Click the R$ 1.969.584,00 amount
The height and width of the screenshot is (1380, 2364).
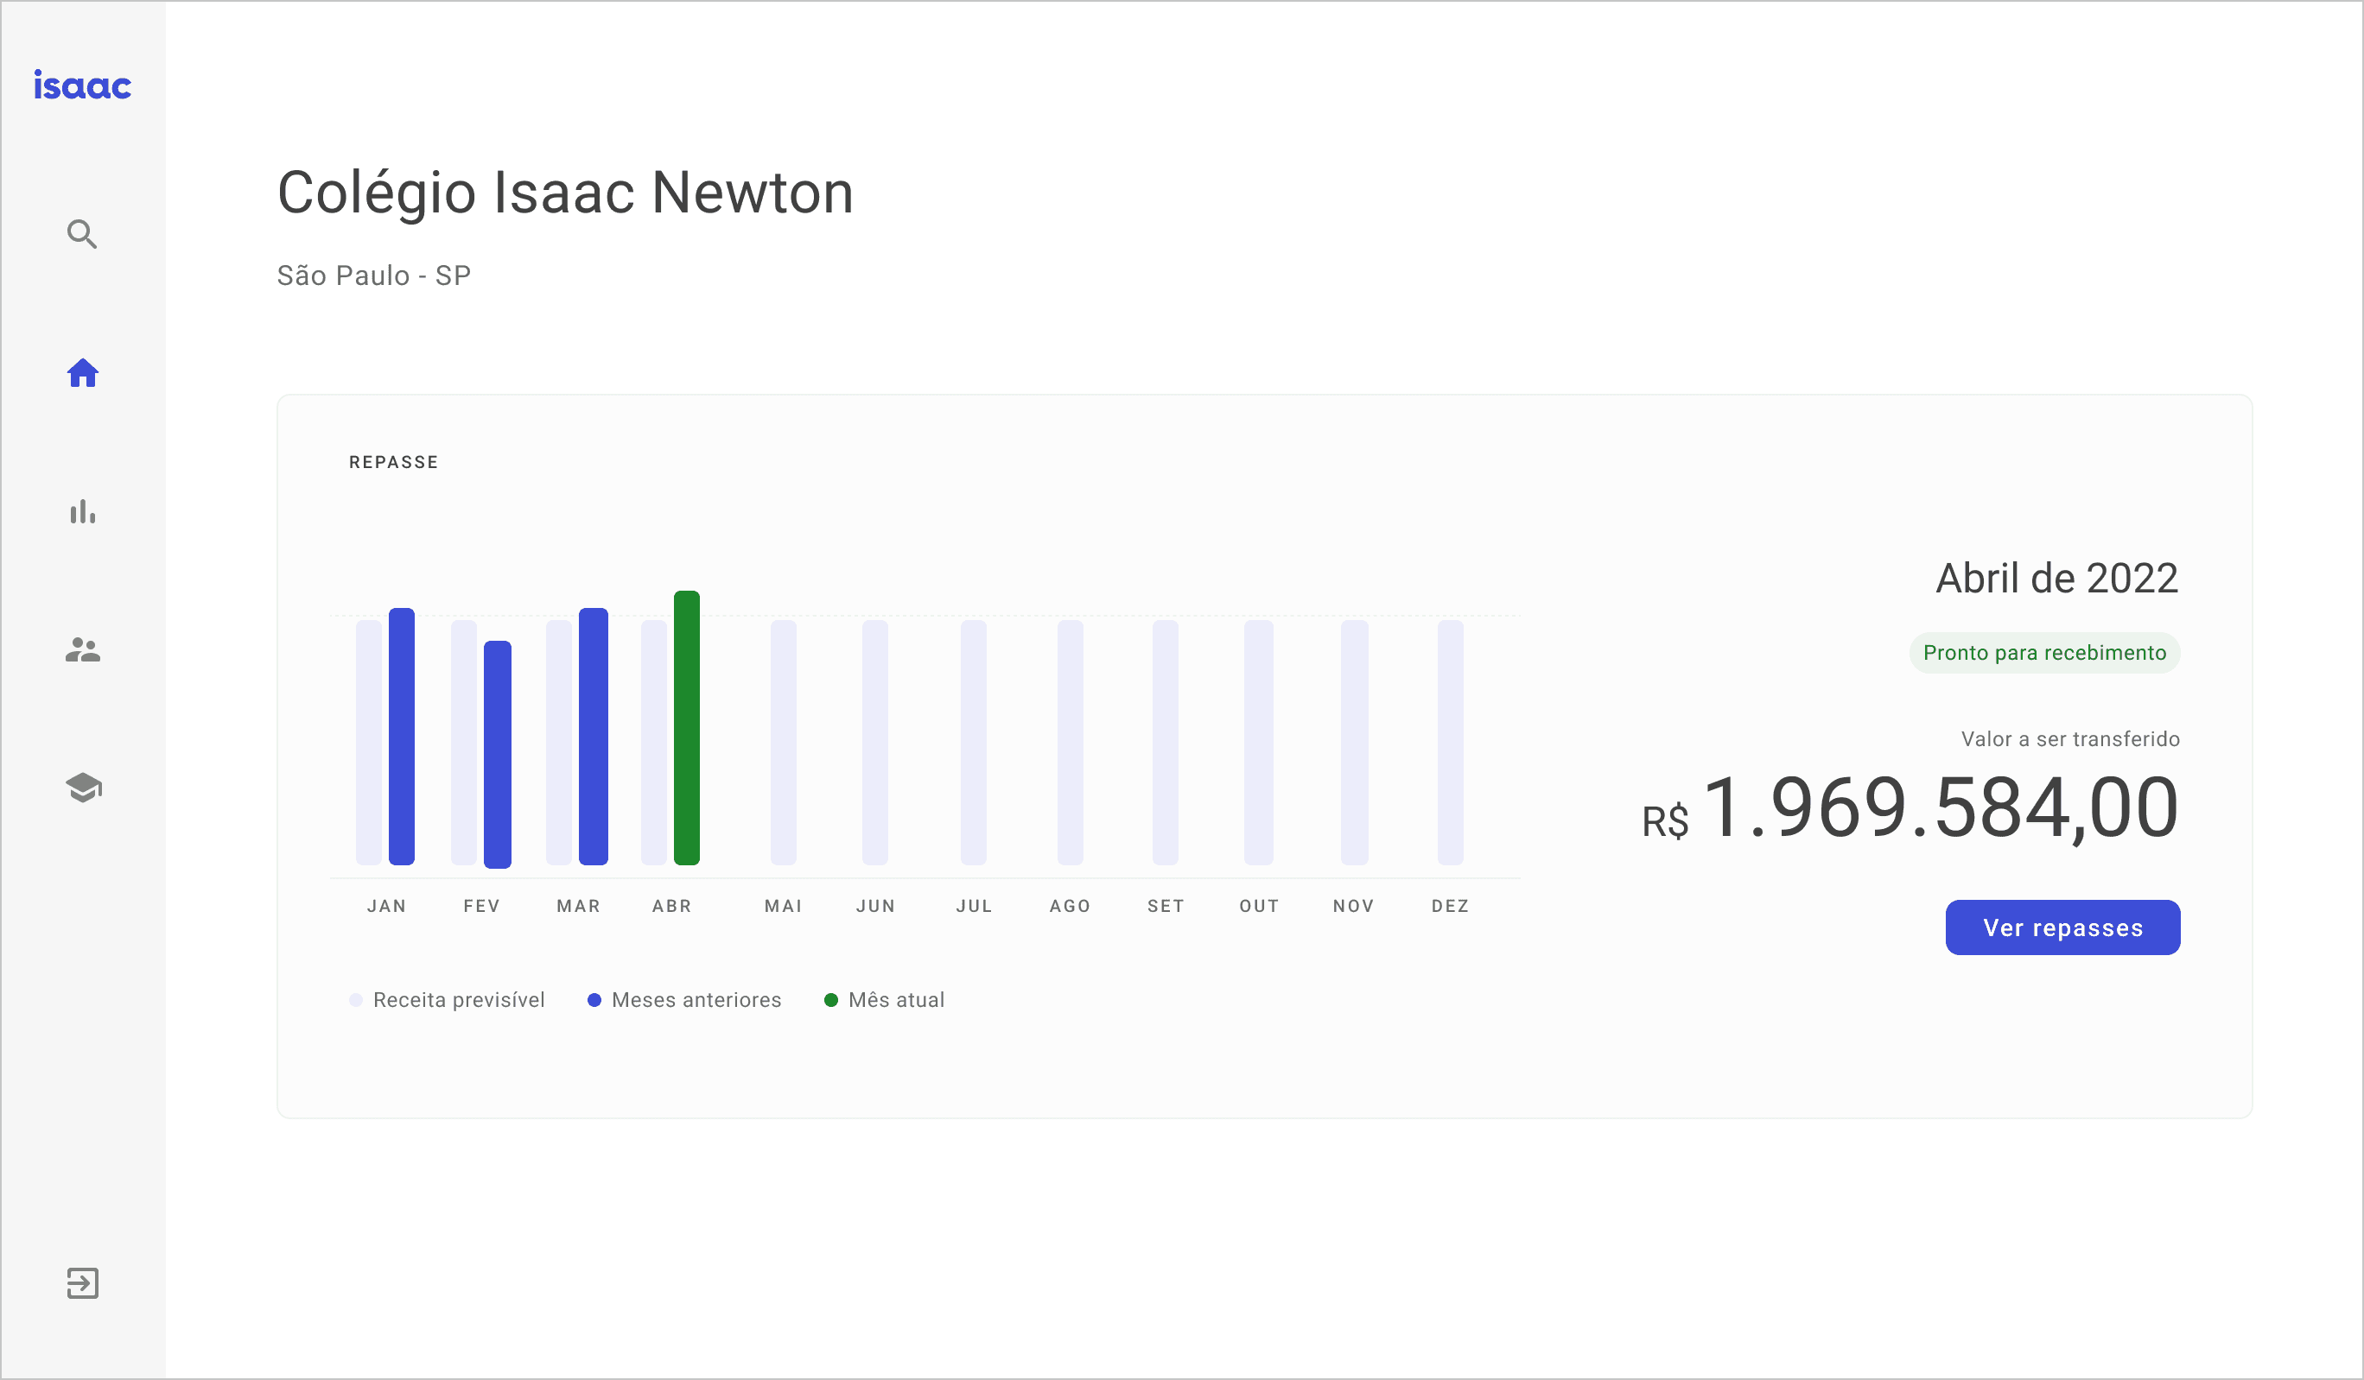pyautogui.click(x=1910, y=808)
